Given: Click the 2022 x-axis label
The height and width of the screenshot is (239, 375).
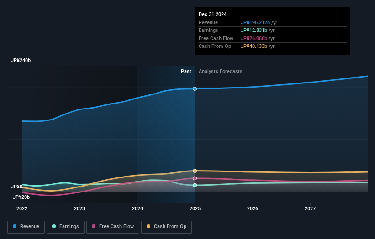Looking at the screenshot, I should 22,208.
